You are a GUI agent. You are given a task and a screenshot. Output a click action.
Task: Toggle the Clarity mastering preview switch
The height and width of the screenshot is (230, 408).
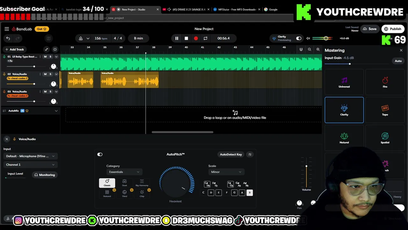(x=299, y=38)
